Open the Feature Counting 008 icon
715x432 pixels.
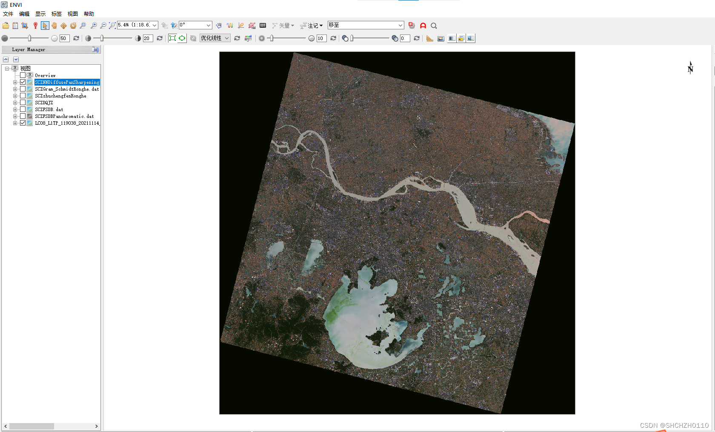coord(263,26)
